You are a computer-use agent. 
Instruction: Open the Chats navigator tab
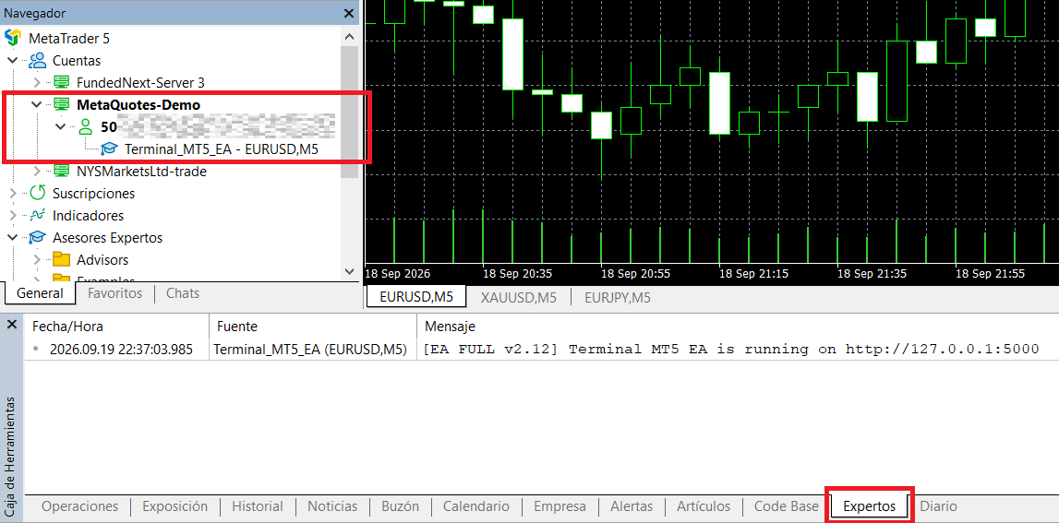click(x=183, y=293)
